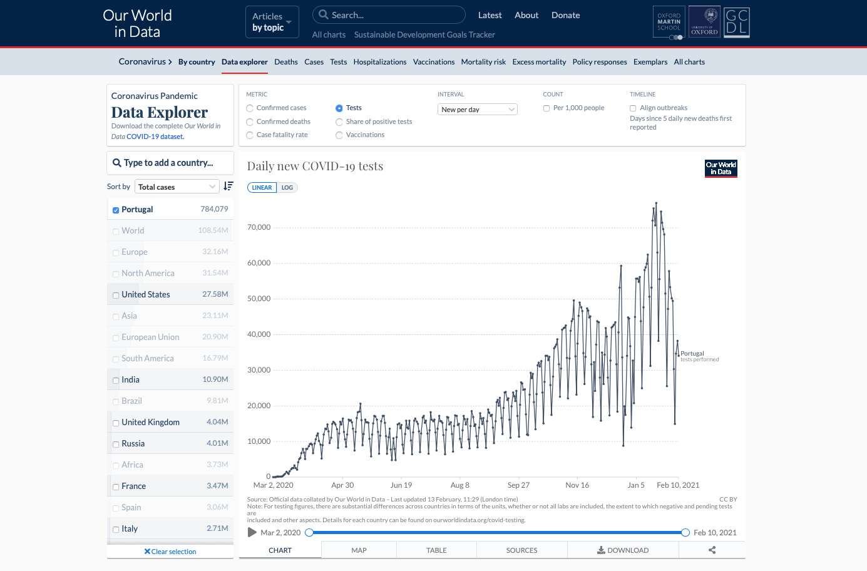This screenshot has height=571, width=867.
Task: Expand Articles by topic menu
Action: pyautogui.click(x=272, y=22)
